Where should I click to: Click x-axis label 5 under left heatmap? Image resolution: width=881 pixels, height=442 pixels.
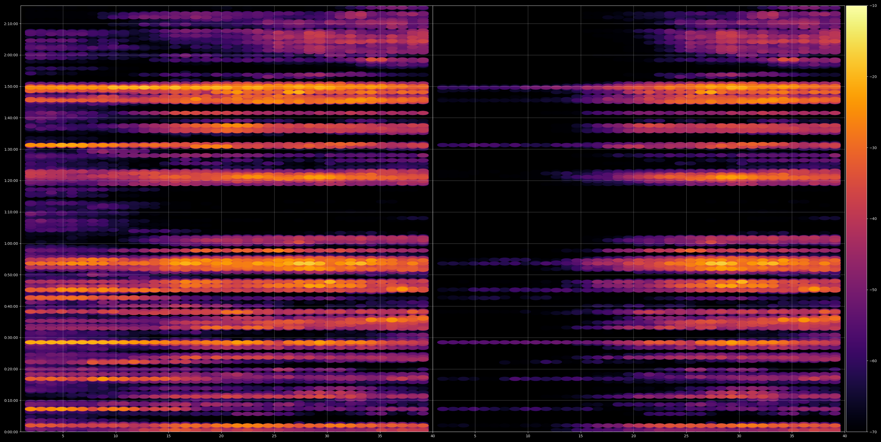63,436
